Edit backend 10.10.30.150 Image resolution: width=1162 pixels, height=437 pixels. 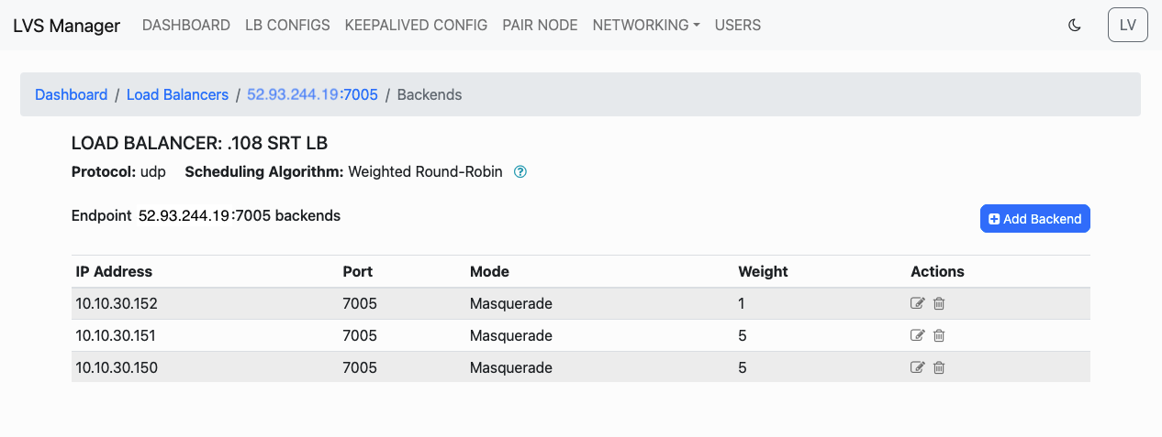[x=917, y=368]
